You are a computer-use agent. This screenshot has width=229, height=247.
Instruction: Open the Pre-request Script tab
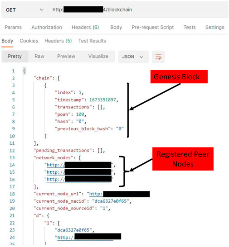[153, 27]
